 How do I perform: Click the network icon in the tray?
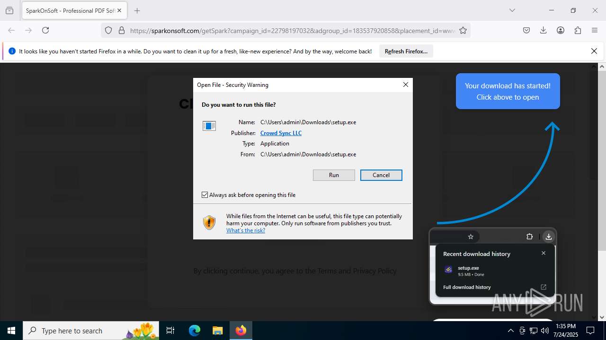(534, 331)
